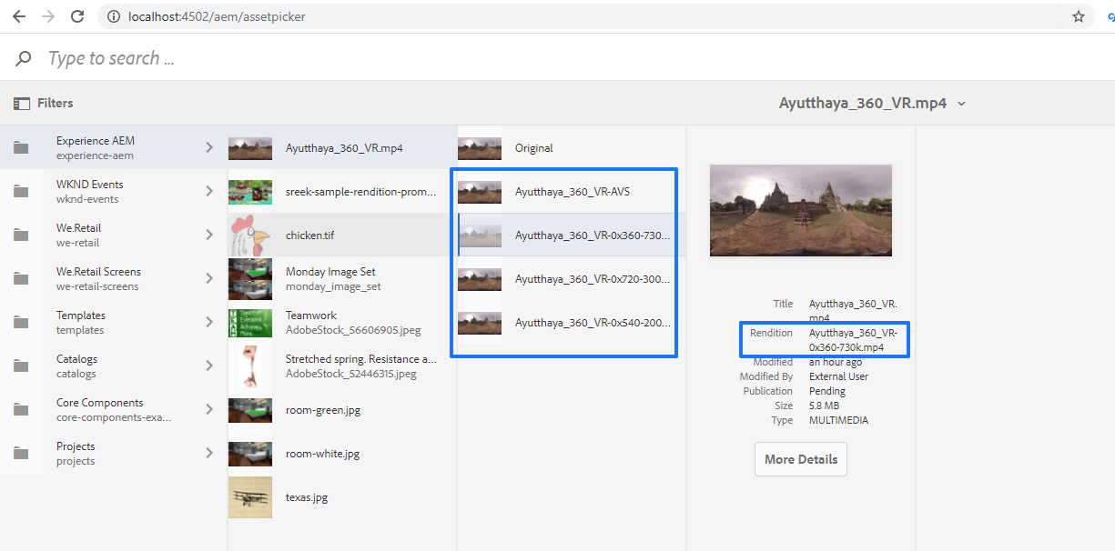The width and height of the screenshot is (1115, 551).
Task: Select the Original rendition label
Action: point(534,148)
